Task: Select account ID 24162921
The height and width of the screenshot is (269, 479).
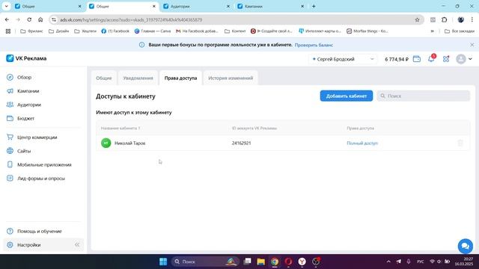Action: tap(241, 143)
